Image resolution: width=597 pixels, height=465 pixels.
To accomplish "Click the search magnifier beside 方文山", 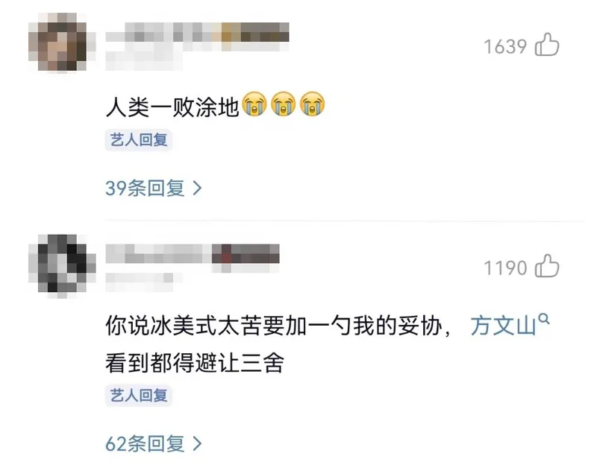I will coord(544,319).
